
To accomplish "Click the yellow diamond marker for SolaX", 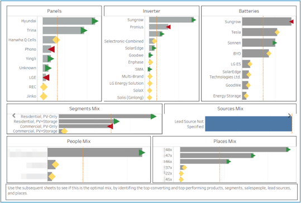I will (x=150, y=90).
